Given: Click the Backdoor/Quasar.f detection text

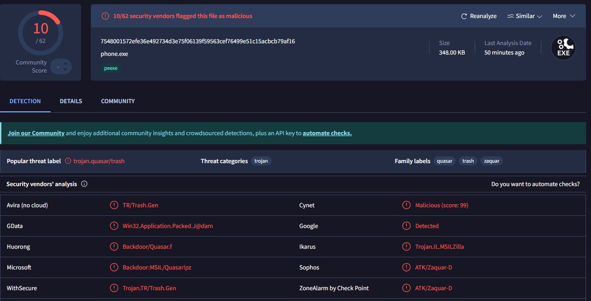Looking at the screenshot, I should [x=147, y=246].
